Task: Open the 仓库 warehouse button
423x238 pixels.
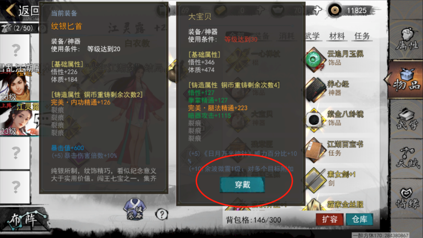Action: pyautogui.click(x=359, y=219)
